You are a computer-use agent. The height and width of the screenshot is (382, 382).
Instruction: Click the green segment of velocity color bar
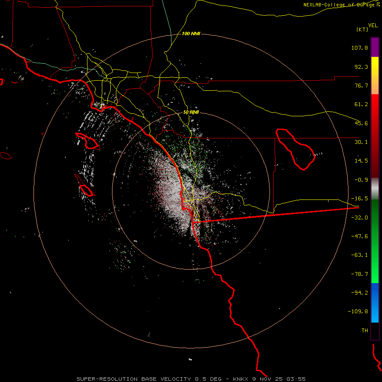375,241
